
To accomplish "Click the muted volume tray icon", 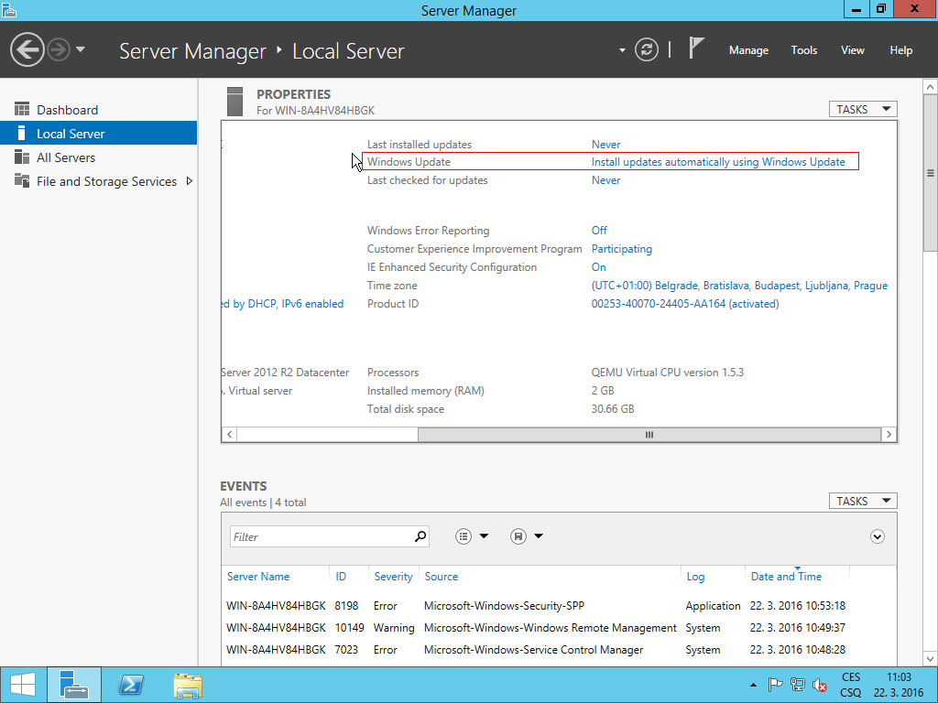I will click(820, 685).
